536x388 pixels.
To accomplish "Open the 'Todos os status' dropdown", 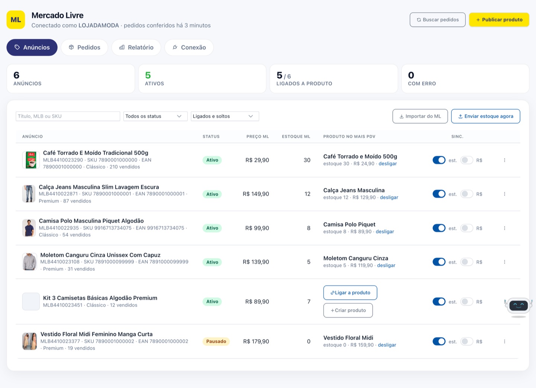I will tap(155, 116).
